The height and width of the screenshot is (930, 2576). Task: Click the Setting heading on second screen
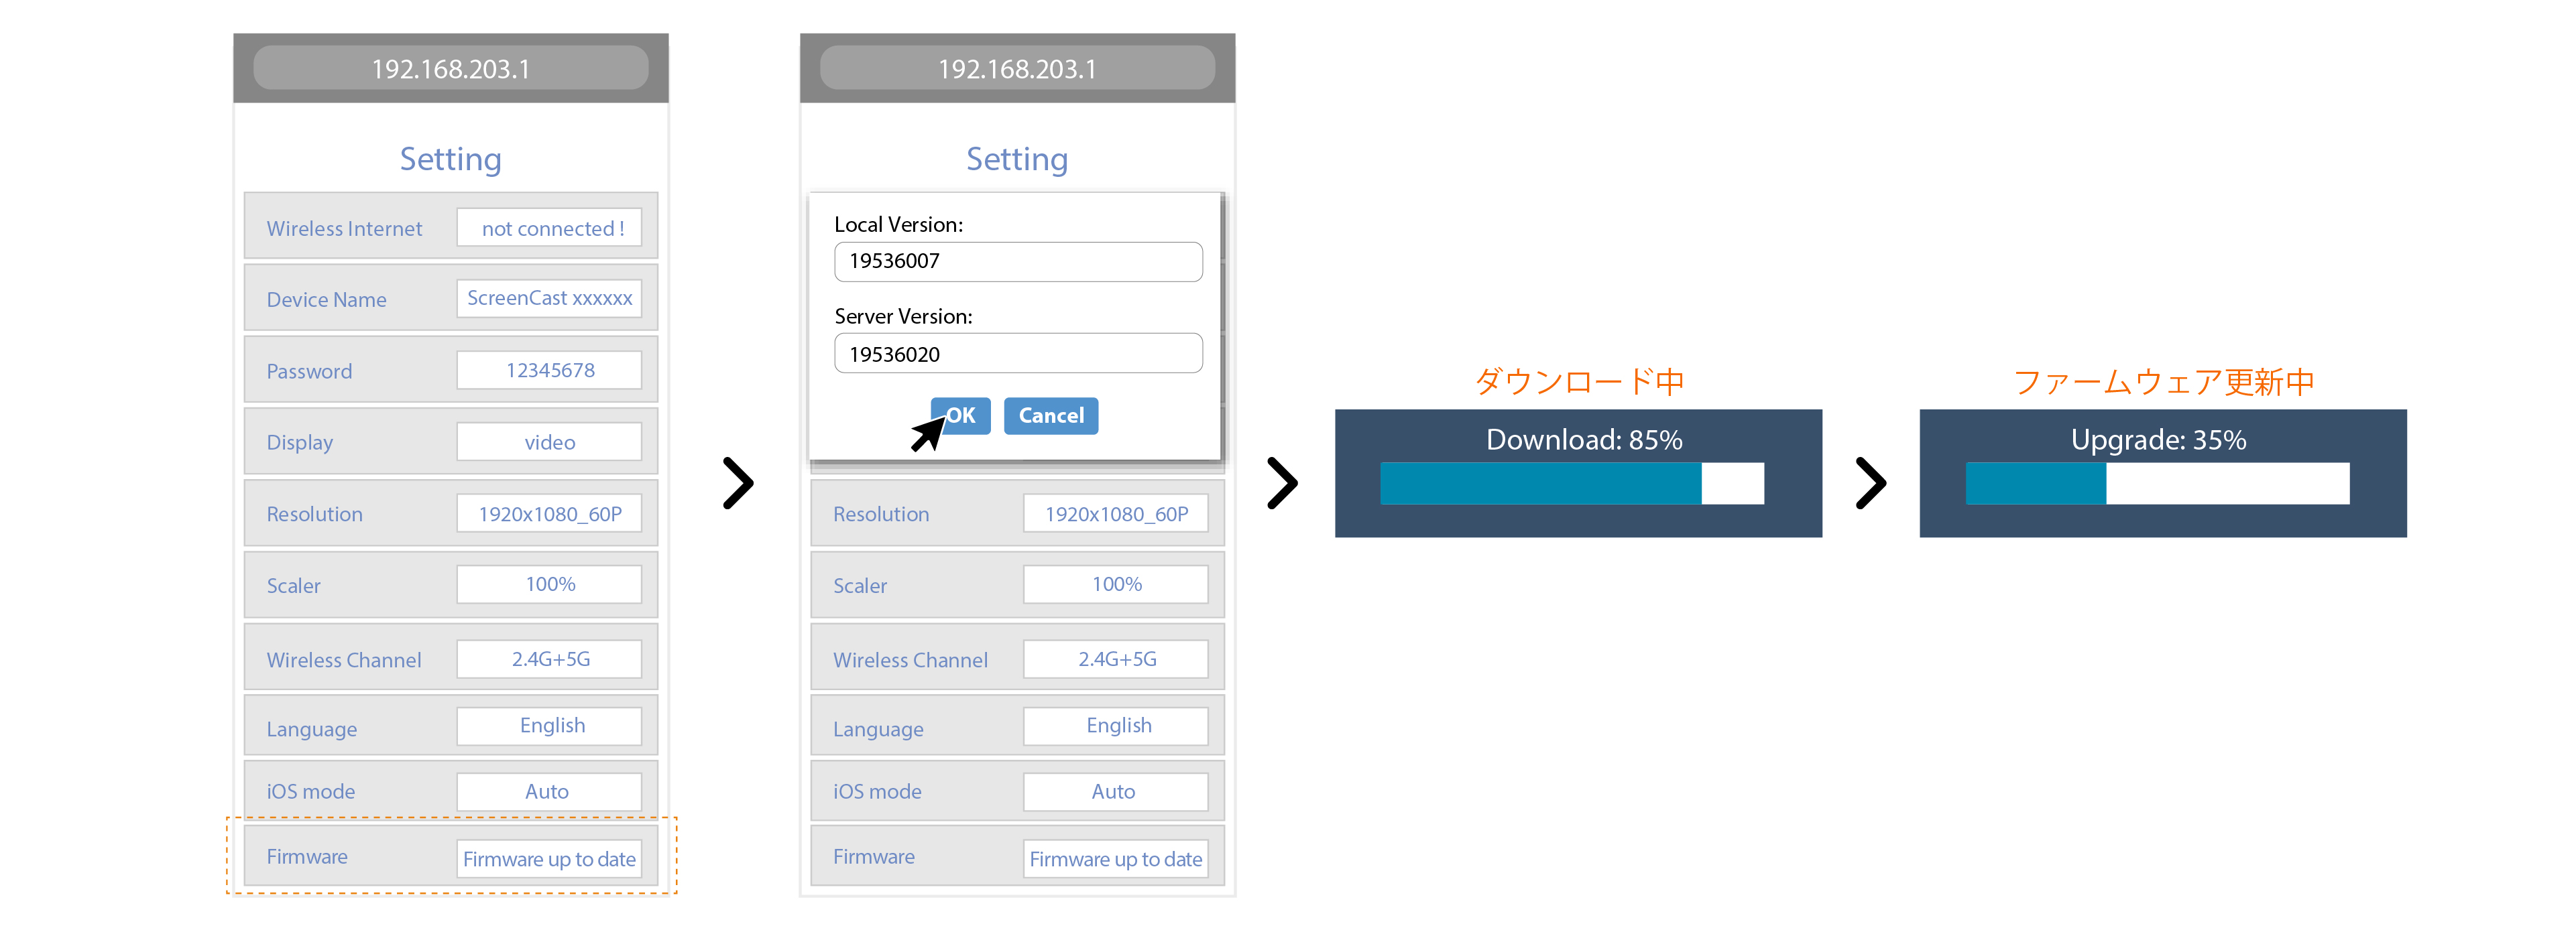pos(1017,160)
